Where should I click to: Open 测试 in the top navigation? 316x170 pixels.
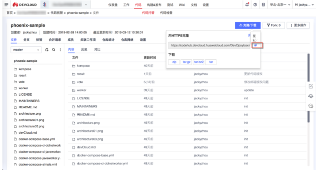click(170, 5)
